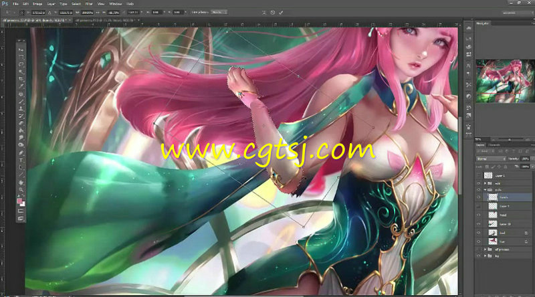
Task: Open the File menu
Action: 15,4
